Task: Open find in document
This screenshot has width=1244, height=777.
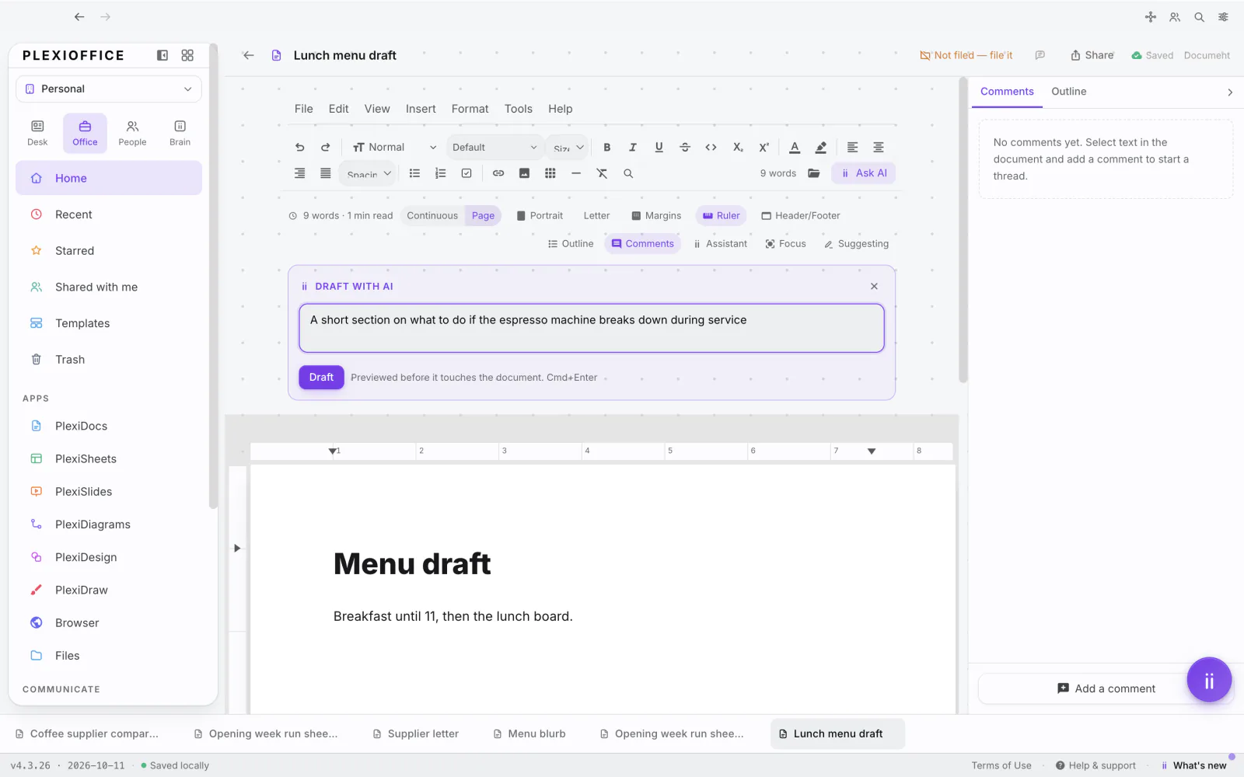Action: [628, 173]
